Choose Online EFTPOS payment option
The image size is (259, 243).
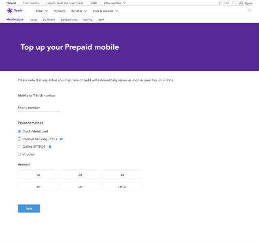pos(19,147)
